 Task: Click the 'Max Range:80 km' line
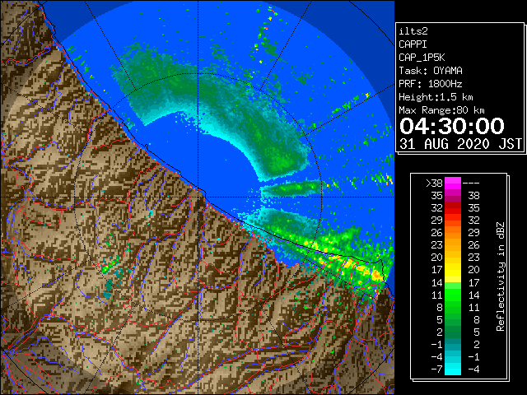[441, 110]
